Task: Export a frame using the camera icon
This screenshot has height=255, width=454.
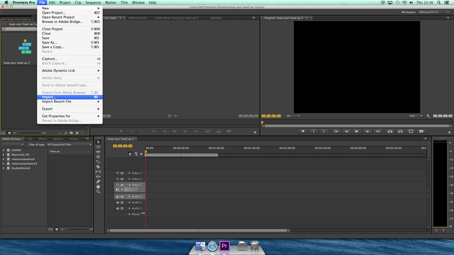Action: [421, 131]
